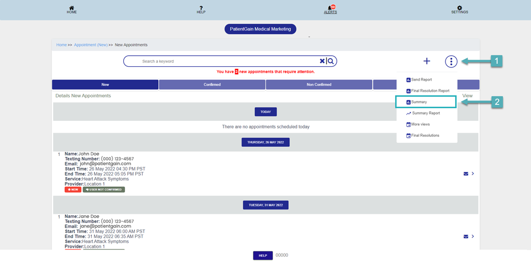Switch to the Confirmed tab

[x=212, y=85]
